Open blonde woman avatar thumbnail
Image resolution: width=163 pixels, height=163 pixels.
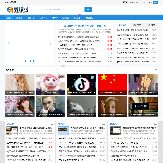[20, 84]
